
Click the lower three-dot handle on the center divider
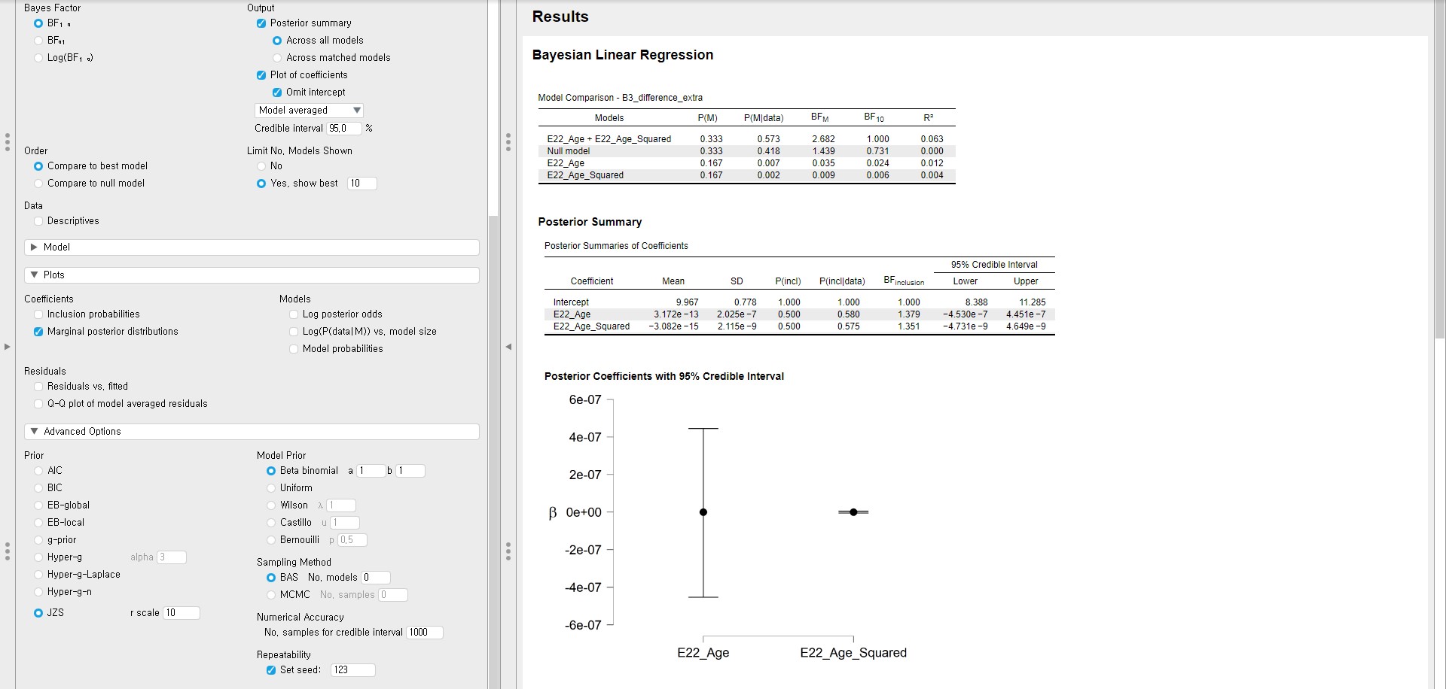point(508,552)
